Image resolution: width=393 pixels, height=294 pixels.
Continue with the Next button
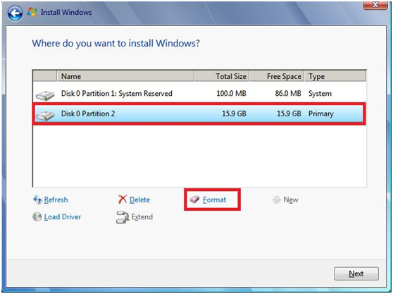[356, 274]
